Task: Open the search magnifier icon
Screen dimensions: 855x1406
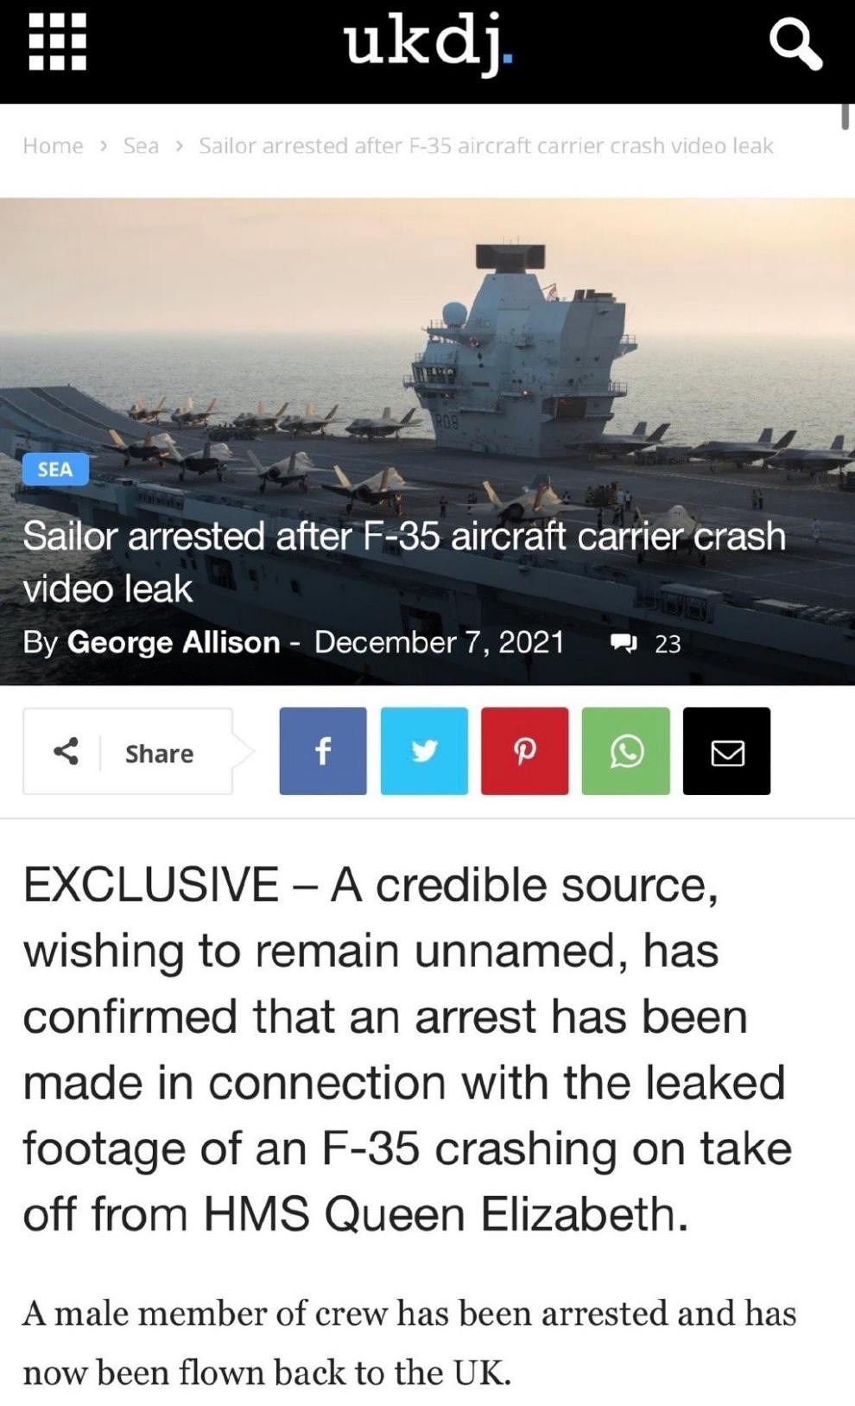Action: (795, 44)
